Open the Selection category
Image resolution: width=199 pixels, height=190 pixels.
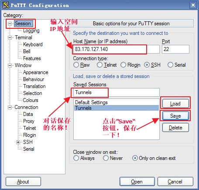[33, 93]
